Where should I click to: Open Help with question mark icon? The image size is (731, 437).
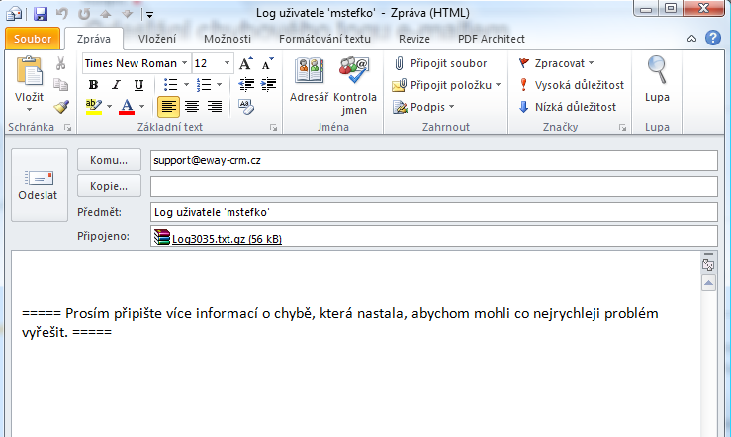(713, 38)
